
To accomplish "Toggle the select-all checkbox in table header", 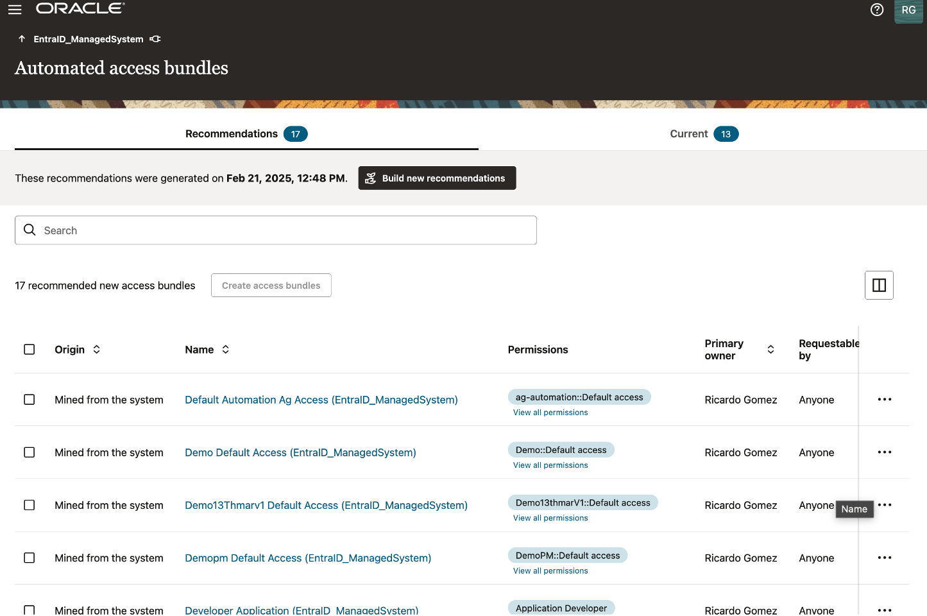I will [x=29, y=349].
